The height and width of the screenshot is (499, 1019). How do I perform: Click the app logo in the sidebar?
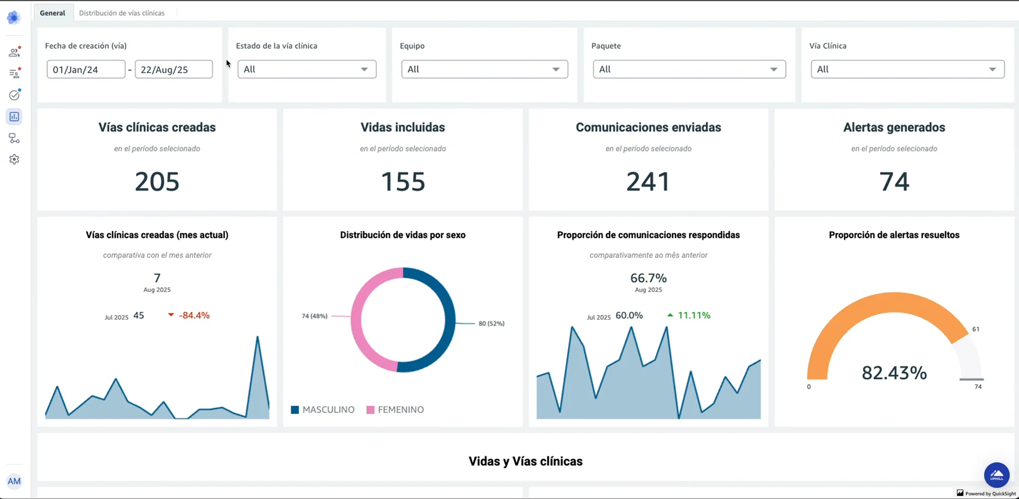pos(14,17)
